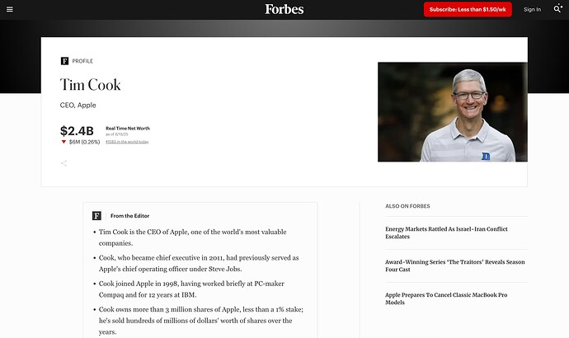This screenshot has height=338, width=569.
Task: Click the F icon beside From the Editor
Action: click(x=96, y=216)
